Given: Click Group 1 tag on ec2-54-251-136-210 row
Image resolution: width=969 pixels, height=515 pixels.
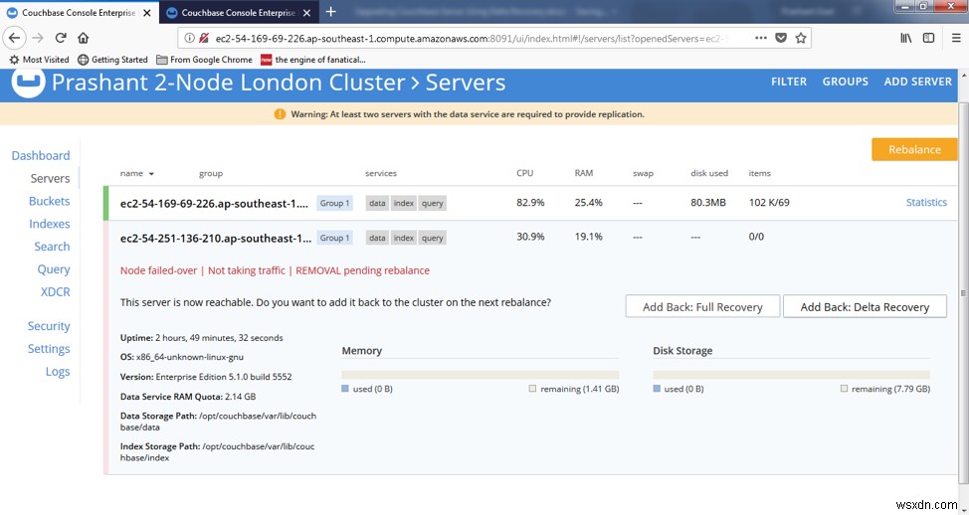Looking at the screenshot, I should pos(334,238).
